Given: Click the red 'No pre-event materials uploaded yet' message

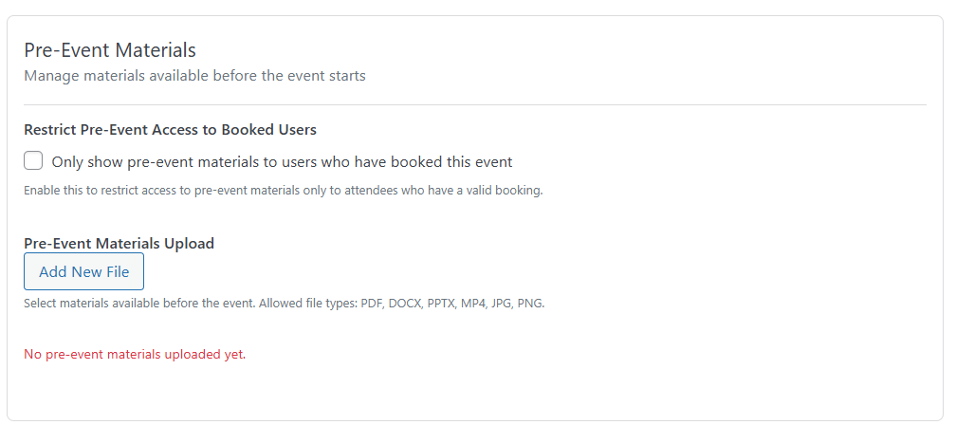Looking at the screenshot, I should [133, 355].
